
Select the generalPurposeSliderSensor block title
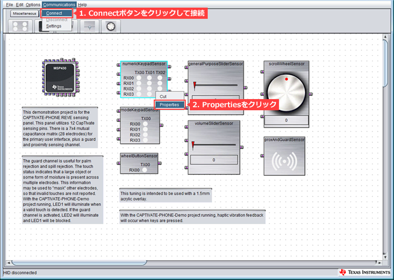pyautogui.click(x=216, y=64)
